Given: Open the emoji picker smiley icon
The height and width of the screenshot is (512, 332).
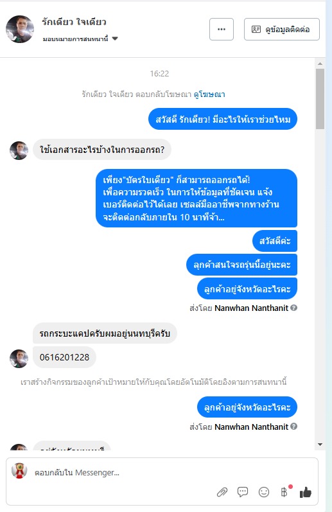Looking at the screenshot, I should [264, 492].
